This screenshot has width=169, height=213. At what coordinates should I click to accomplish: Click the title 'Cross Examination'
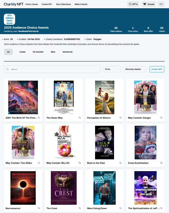pyautogui.click(x=138, y=163)
